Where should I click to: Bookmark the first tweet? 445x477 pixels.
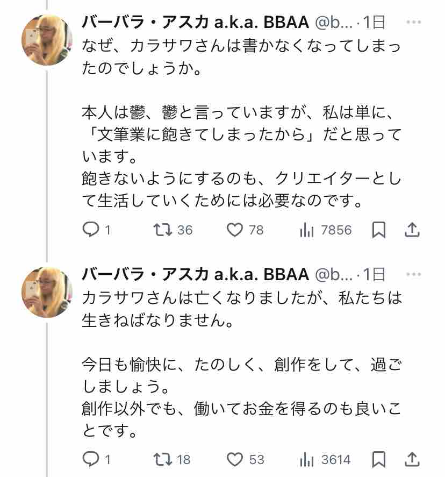(x=379, y=230)
